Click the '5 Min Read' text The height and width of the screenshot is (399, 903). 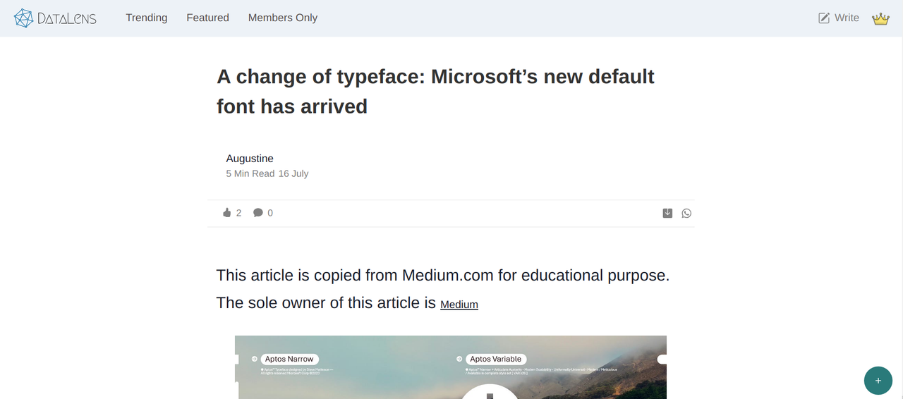(x=250, y=173)
